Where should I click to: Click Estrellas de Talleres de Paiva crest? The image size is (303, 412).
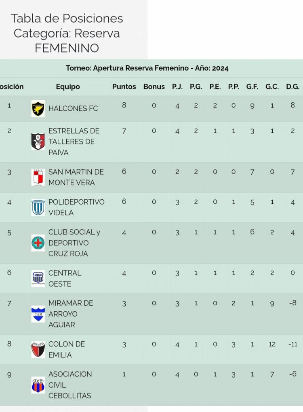(38, 142)
